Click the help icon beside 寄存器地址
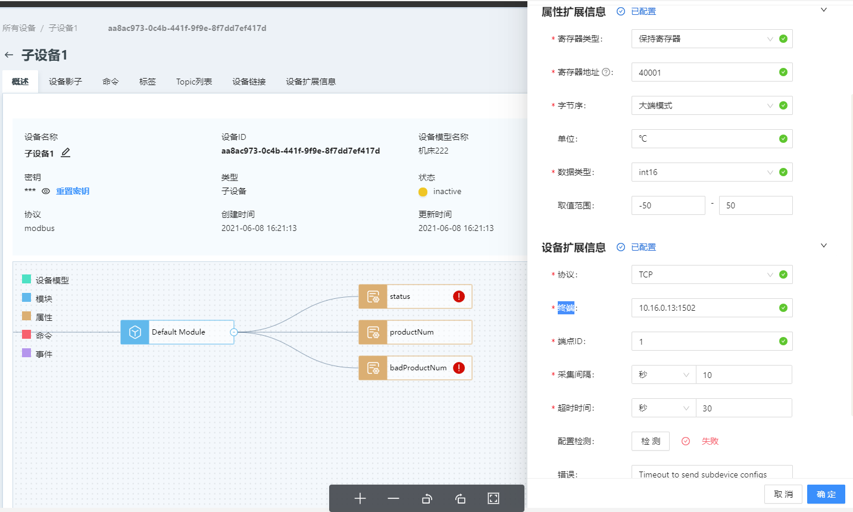This screenshot has width=853, height=512. click(606, 72)
